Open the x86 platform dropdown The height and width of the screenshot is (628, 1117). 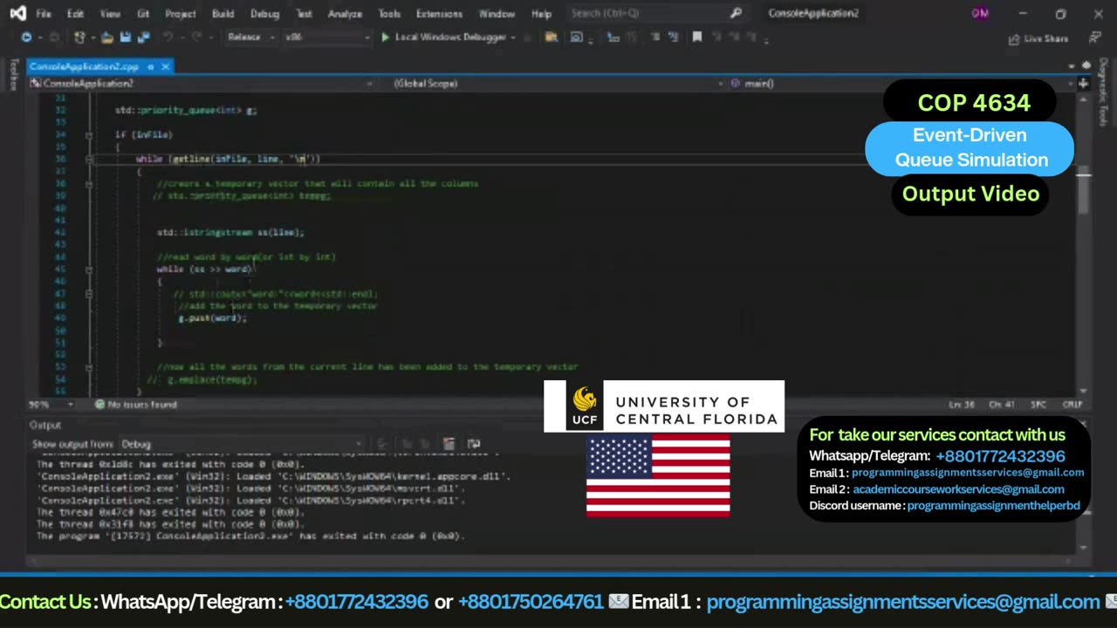[x=327, y=38]
